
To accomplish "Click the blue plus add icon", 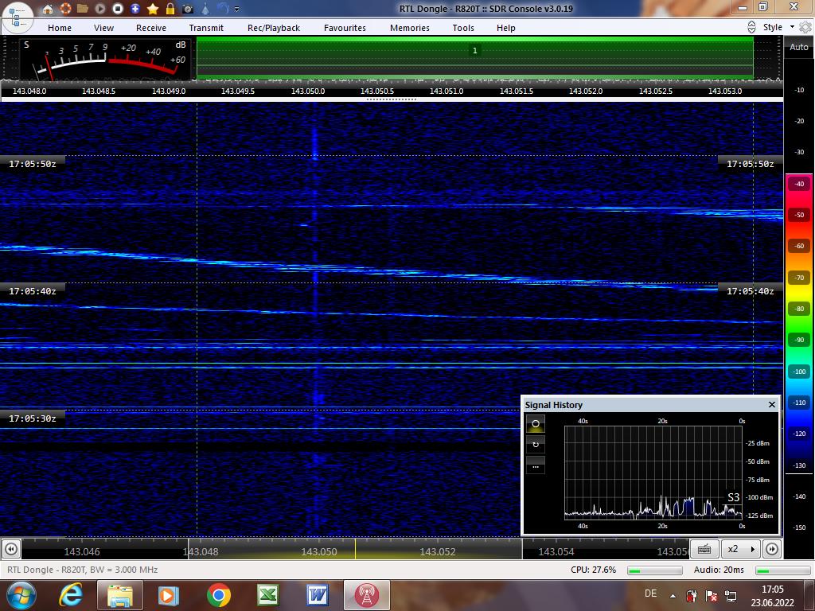I will point(135,9).
